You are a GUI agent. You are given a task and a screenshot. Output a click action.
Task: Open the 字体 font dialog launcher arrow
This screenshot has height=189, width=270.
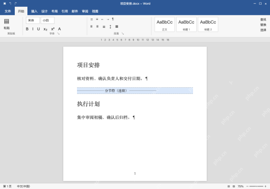pyautogui.click(x=59, y=34)
